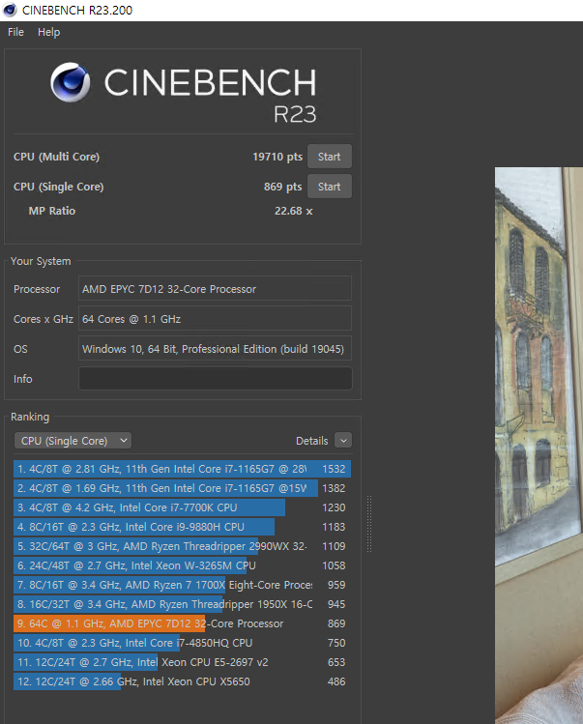Select ranking row 3 Intel Core i7-7700K
Screen dimensions: 583x724
click(182, 507)
